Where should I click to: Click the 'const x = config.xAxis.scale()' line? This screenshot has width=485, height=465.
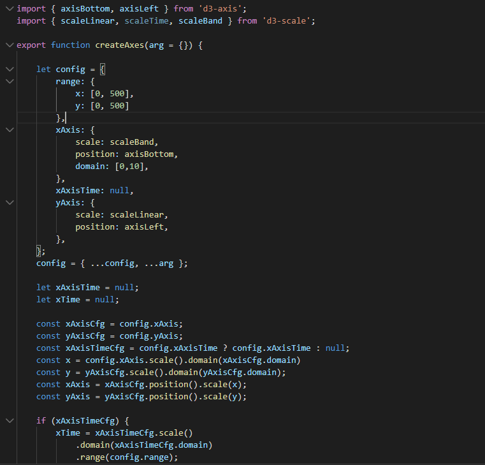click(168, 360)
